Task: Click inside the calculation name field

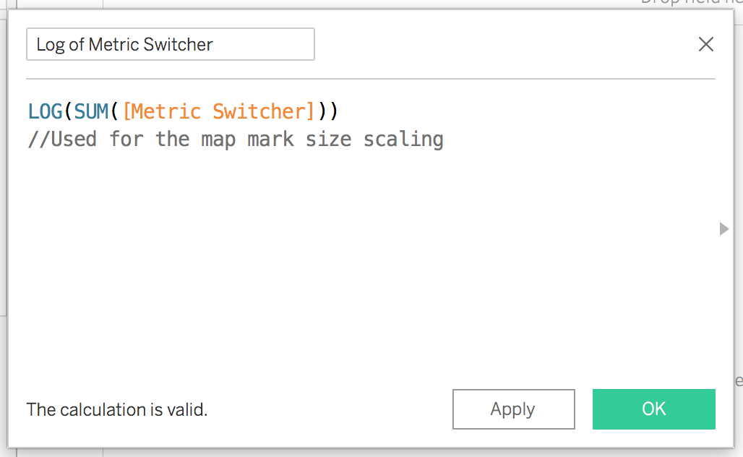Action: 170,44
